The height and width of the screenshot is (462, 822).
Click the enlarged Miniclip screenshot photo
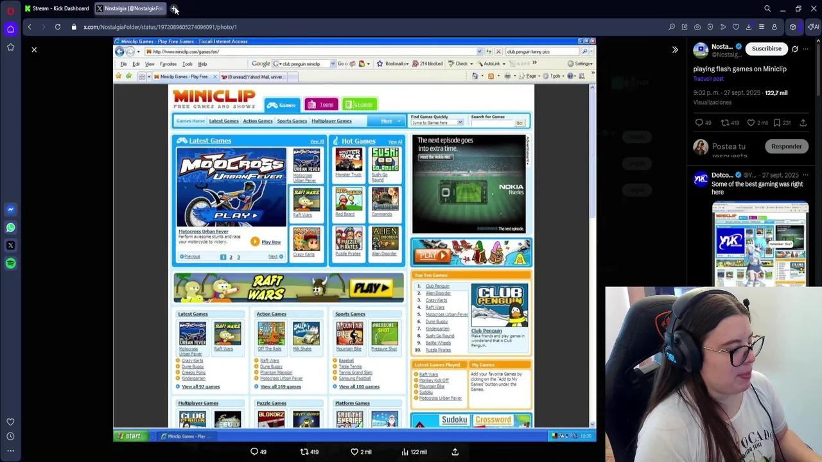[355, 241]
